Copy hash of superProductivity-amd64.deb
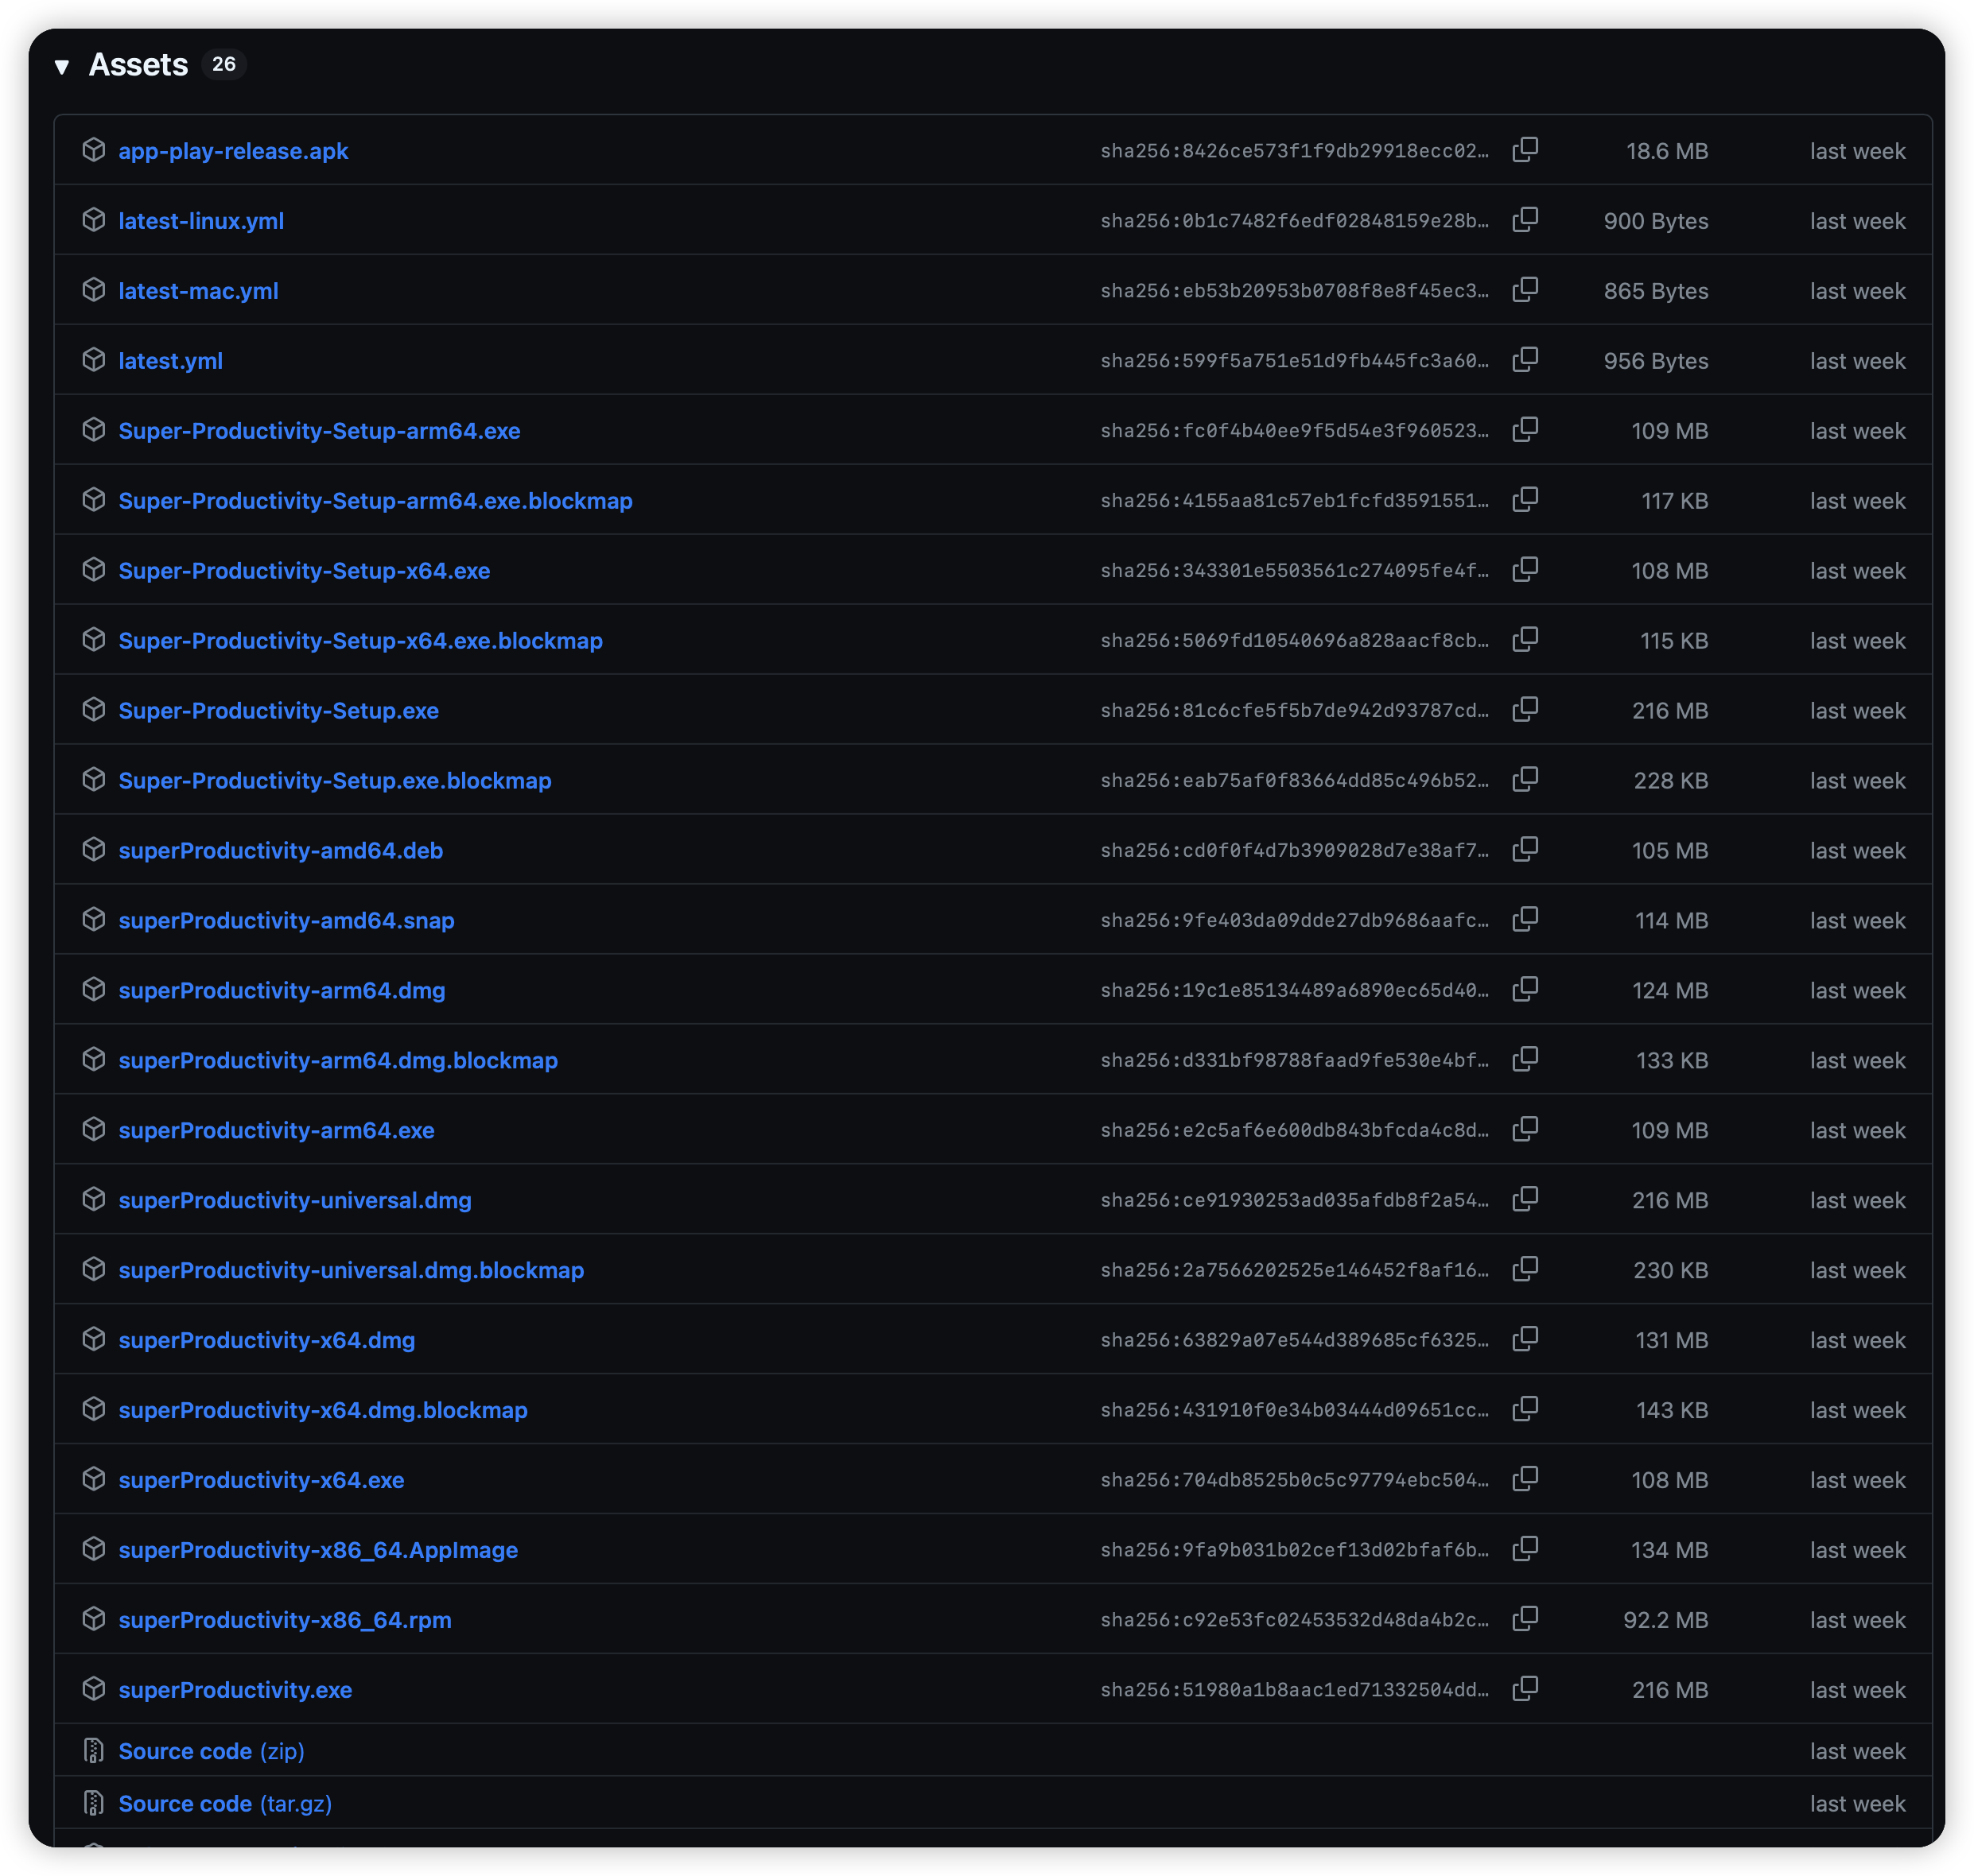The height and width of the screenshot is (1876, 1974). 1525,850
